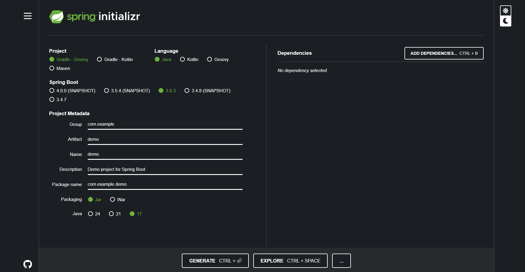The image size is (525, 272).
Task: Focus the Artifact input field
Action: (165, 140)
